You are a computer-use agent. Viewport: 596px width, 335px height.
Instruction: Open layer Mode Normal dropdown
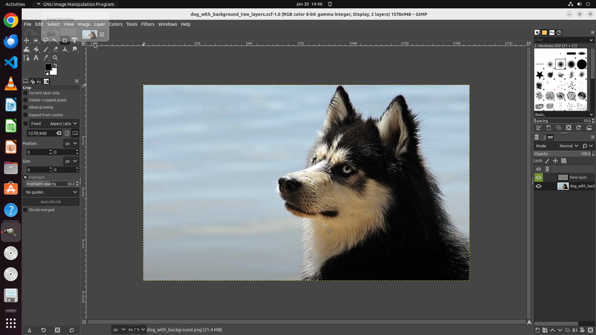click(557, 146)
